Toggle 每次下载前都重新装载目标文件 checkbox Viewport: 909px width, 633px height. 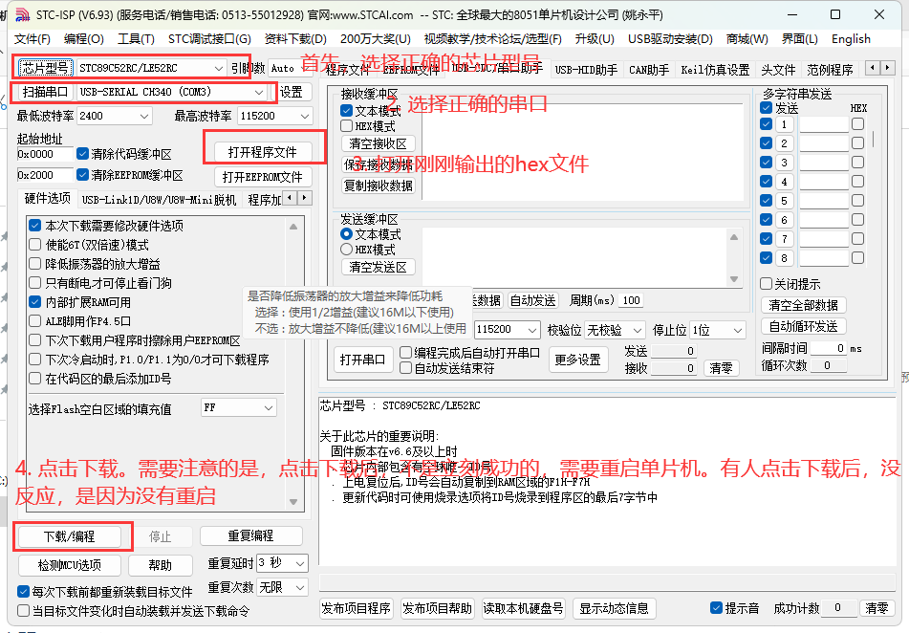click(23, 592)
